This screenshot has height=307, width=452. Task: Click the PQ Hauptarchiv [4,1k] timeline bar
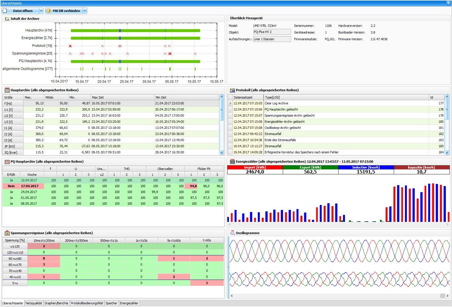click(x=135, y=61)
